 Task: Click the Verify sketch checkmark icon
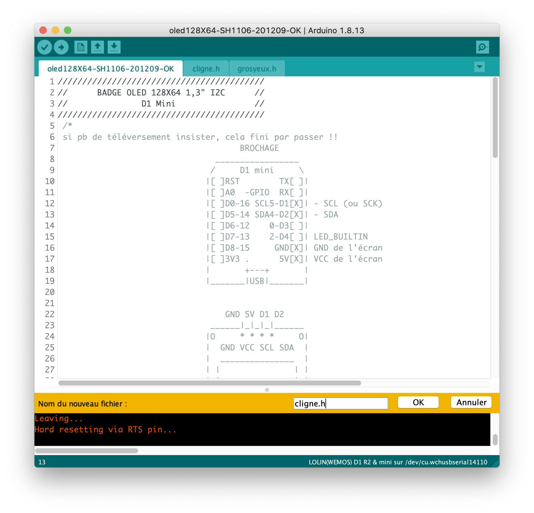pyautogui.click(x=45, y=47)
